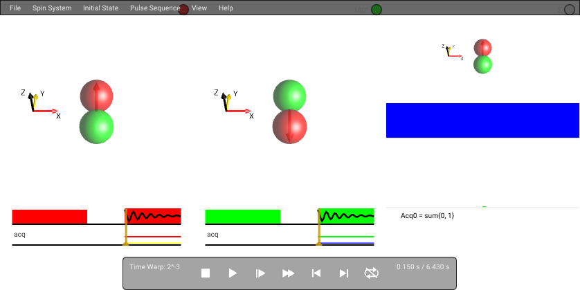580x290 pixels.
Task: Click the green sphere in middle view
Action: coord(289,96)
